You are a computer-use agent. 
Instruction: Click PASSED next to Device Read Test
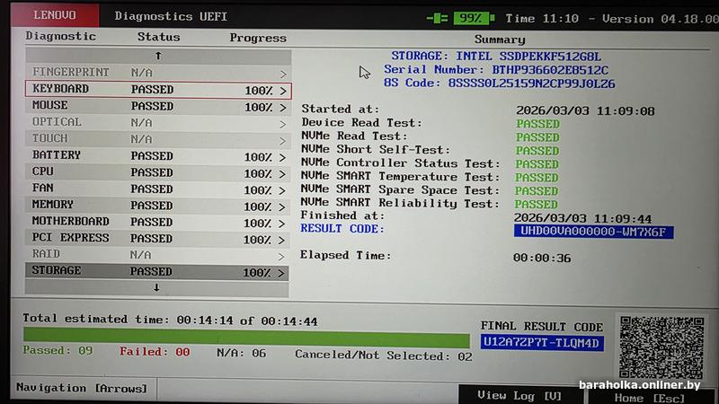(x=537, y=124)
